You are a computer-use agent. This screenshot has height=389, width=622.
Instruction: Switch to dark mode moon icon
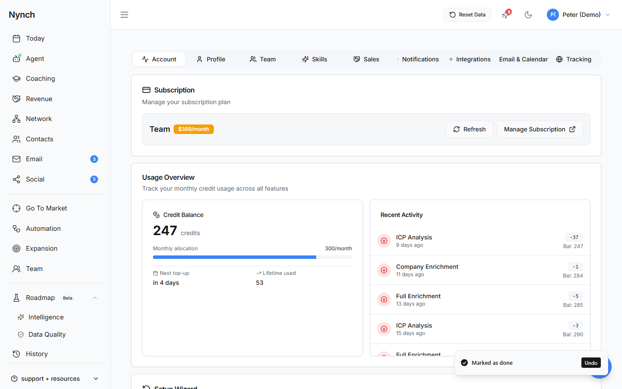[528, 15]
